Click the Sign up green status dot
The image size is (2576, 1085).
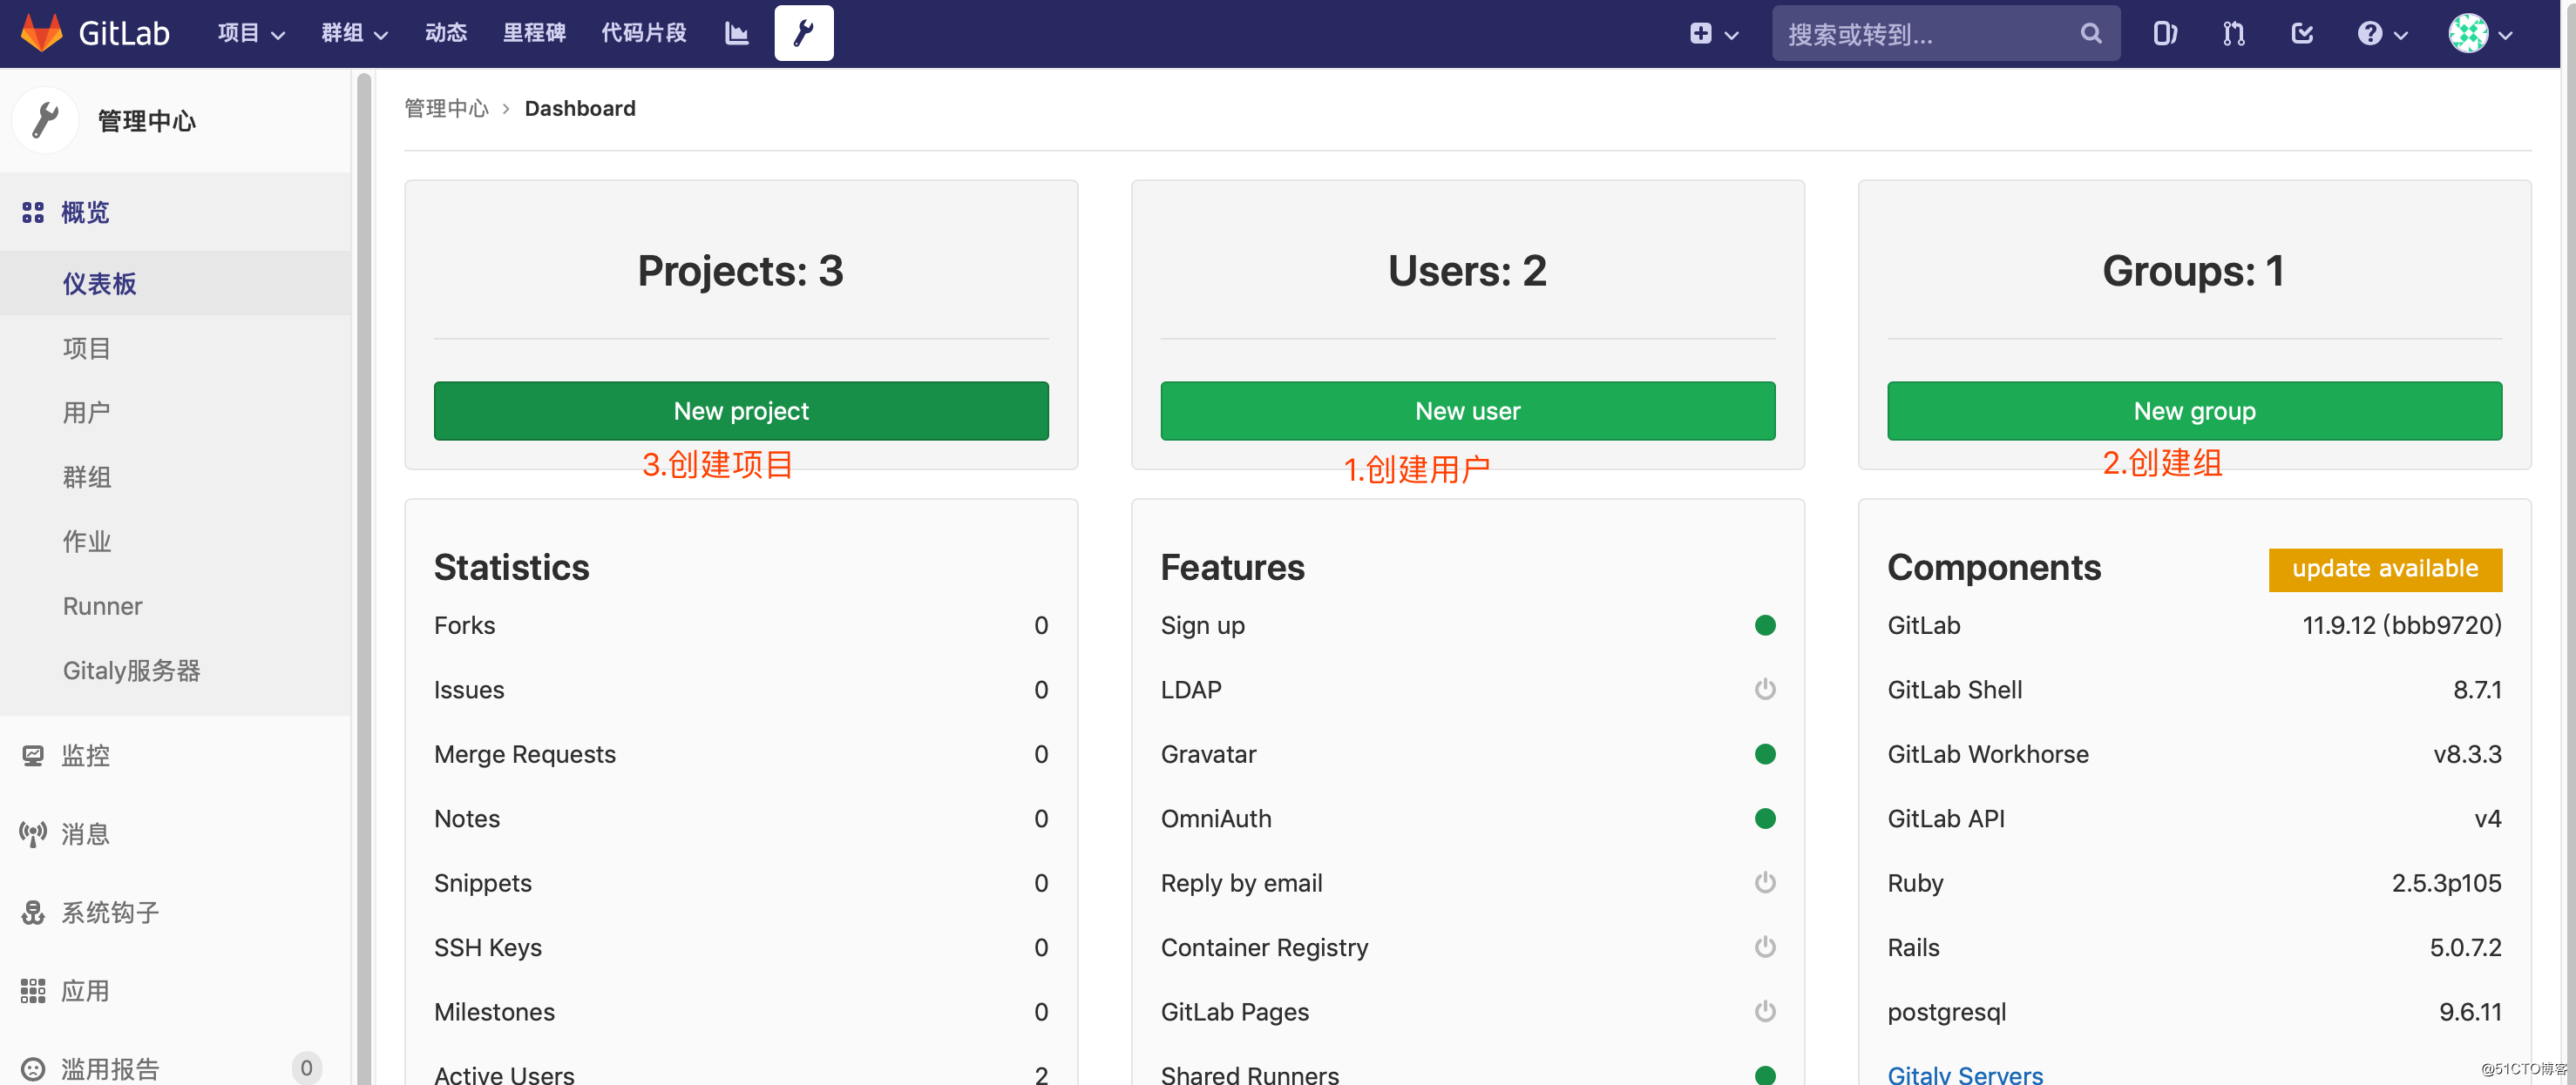[x=1765, y=625]
